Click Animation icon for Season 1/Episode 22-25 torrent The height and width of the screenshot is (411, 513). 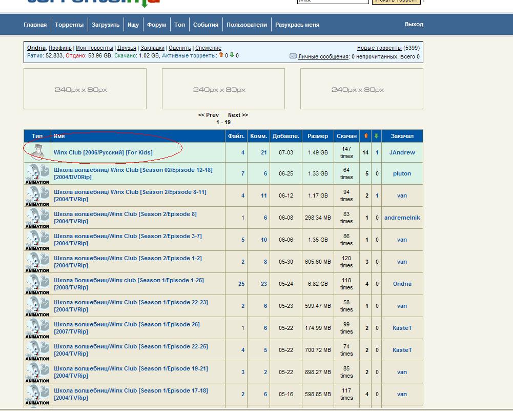coord(37,350)
